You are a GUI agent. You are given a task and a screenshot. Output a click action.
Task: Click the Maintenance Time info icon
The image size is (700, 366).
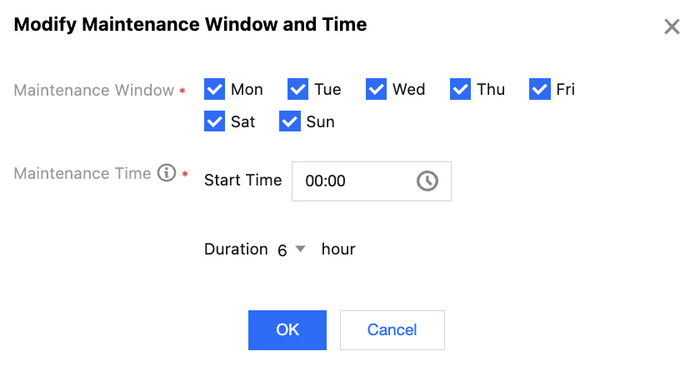tap(167, 173)
